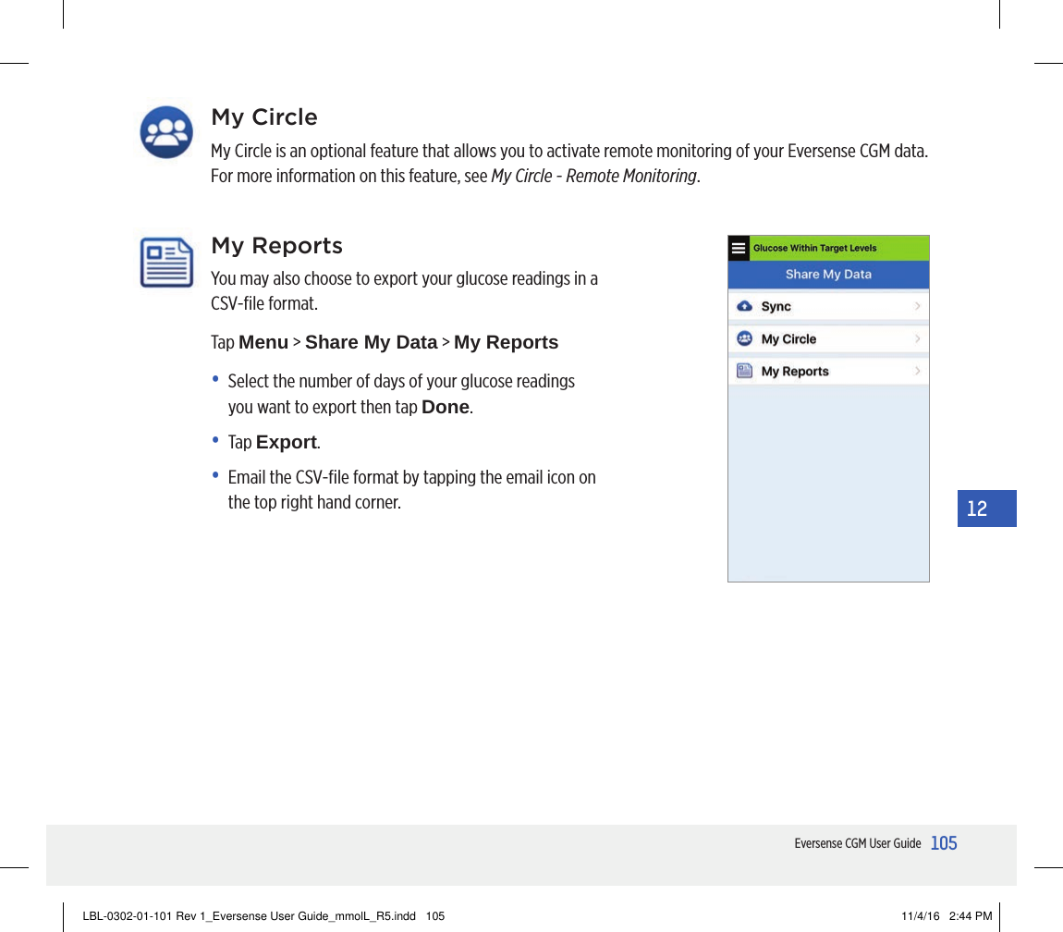Click the sentence about CSV-file format export
The image size is (1063, 932).
pos(404,291)
